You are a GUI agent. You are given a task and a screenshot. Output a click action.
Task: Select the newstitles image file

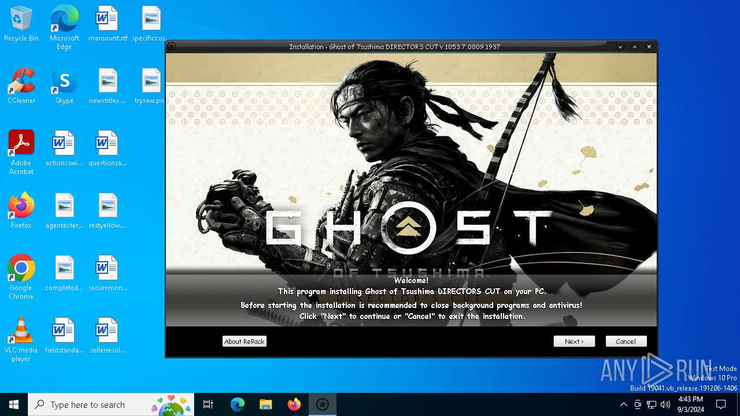[108, 87]
